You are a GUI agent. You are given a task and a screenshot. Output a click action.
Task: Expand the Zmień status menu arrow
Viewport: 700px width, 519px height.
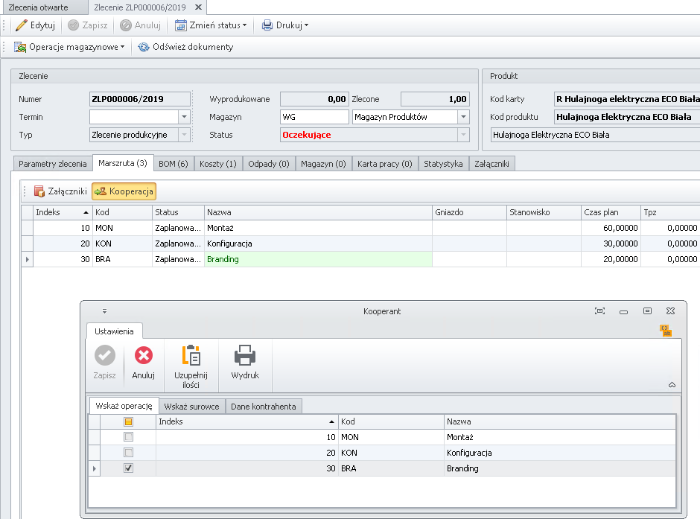[x=245, y=25]
